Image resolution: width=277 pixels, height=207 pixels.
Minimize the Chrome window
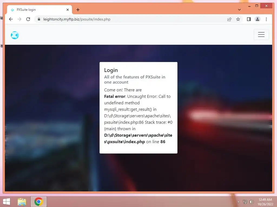(249, 6)
